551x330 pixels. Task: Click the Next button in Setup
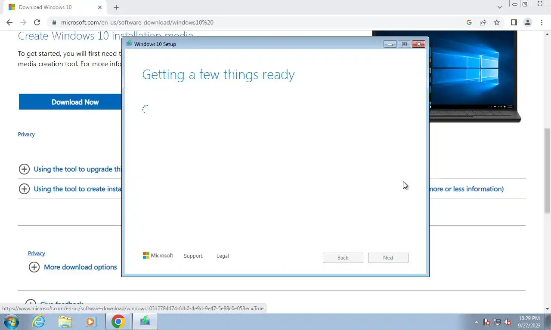coord(388,258)
